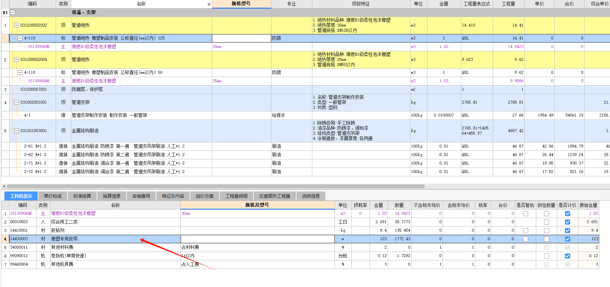Uncheck 是否计价 for 橡塑专用胶带 row
Image resolution: width=610 pixels, height=287 pixels.
click(568, 239)
